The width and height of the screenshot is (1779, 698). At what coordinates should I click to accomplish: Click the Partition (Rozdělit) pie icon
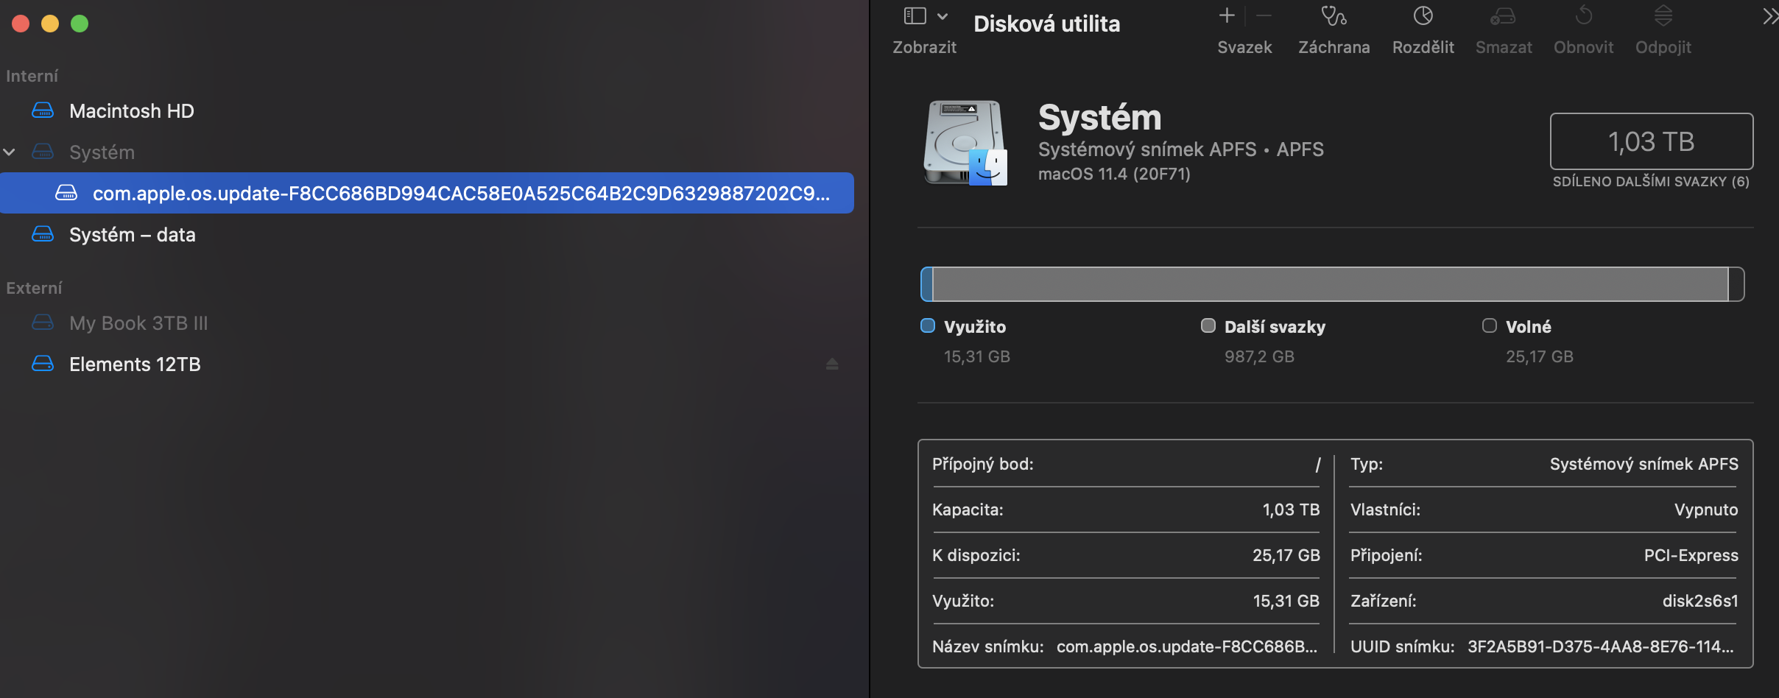(1423, 16)
